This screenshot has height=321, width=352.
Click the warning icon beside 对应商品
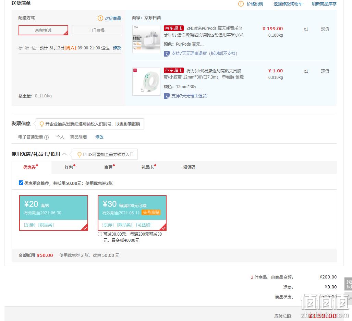pos(100,18)
